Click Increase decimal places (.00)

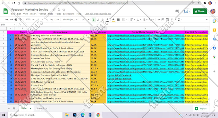[x=51, y=20]
